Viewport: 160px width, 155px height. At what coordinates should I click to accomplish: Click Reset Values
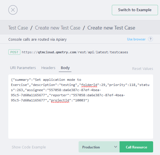point(143,69)
